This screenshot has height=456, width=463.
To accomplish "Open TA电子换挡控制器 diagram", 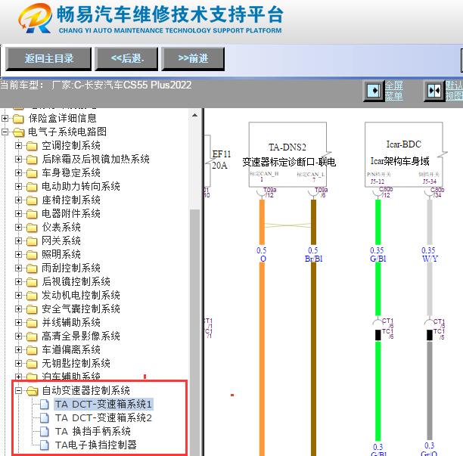I will point(95,445).
